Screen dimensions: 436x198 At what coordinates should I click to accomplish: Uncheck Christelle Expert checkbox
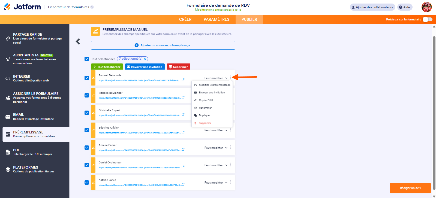(87, 113)
